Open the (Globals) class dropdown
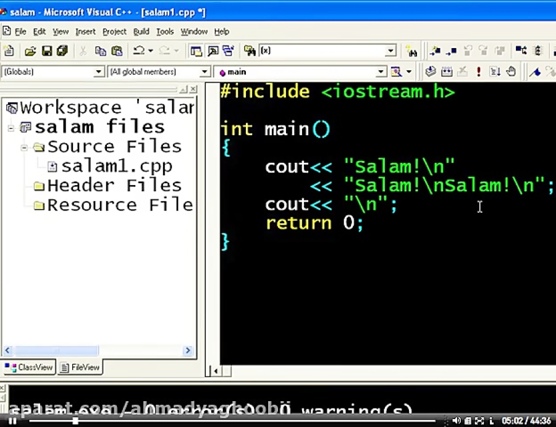 pyautogui.click(x=98, y=72)
